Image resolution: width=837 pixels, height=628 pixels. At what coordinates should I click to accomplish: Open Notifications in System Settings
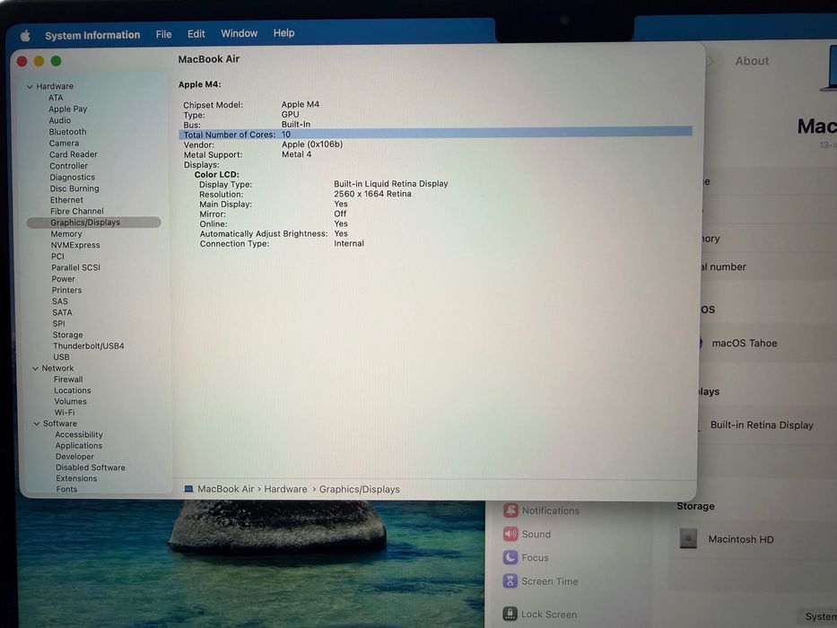click(x=541, y=510)
